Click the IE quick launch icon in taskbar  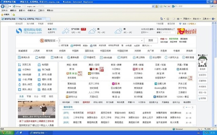point(17,133)
